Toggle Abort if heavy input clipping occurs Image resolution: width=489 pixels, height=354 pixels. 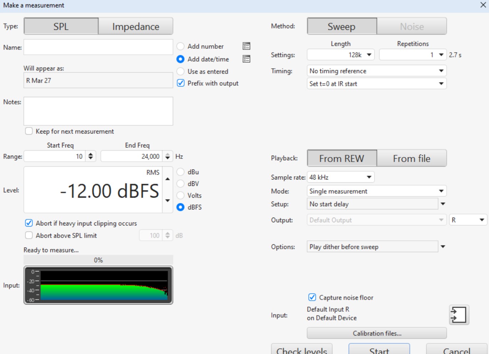(29, 223)
